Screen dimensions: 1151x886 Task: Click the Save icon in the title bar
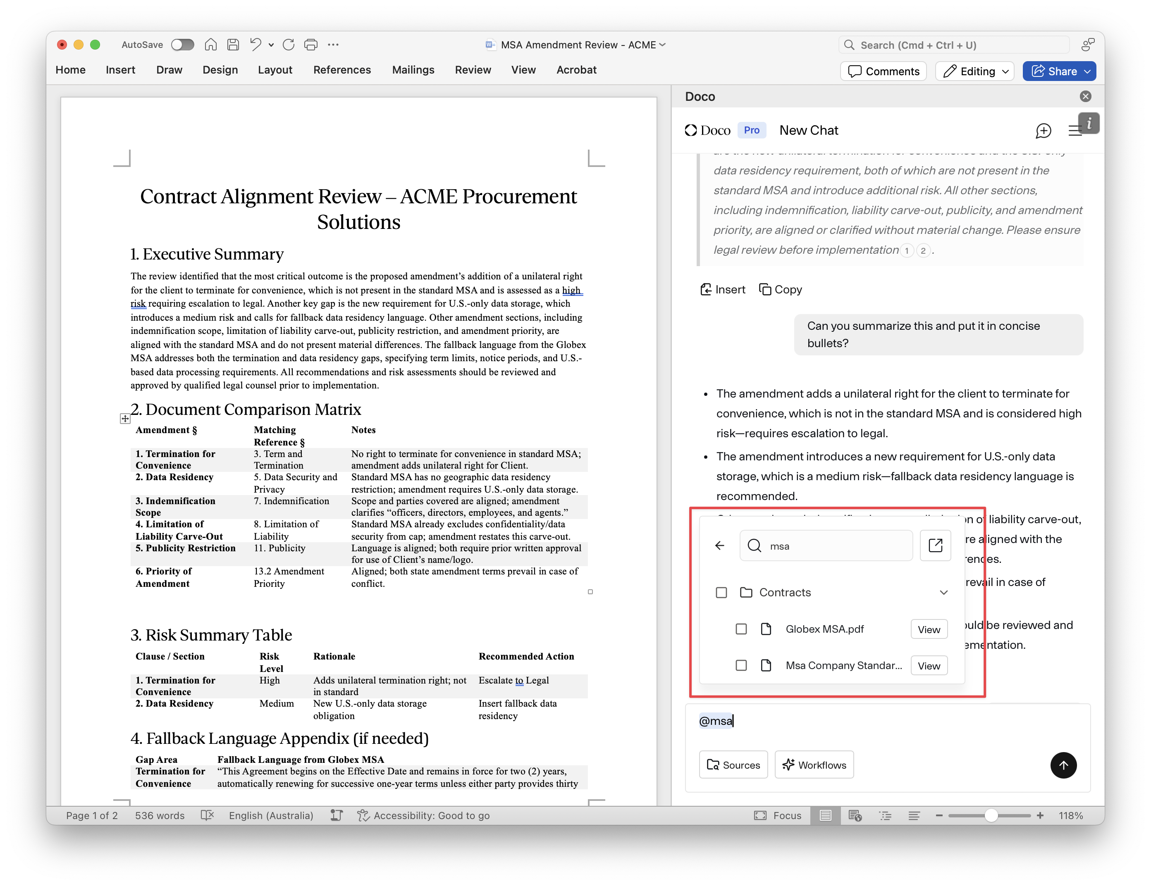(x=233, y=45)
